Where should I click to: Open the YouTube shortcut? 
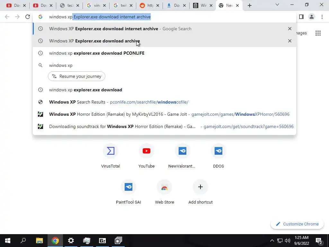pos(147,156)
